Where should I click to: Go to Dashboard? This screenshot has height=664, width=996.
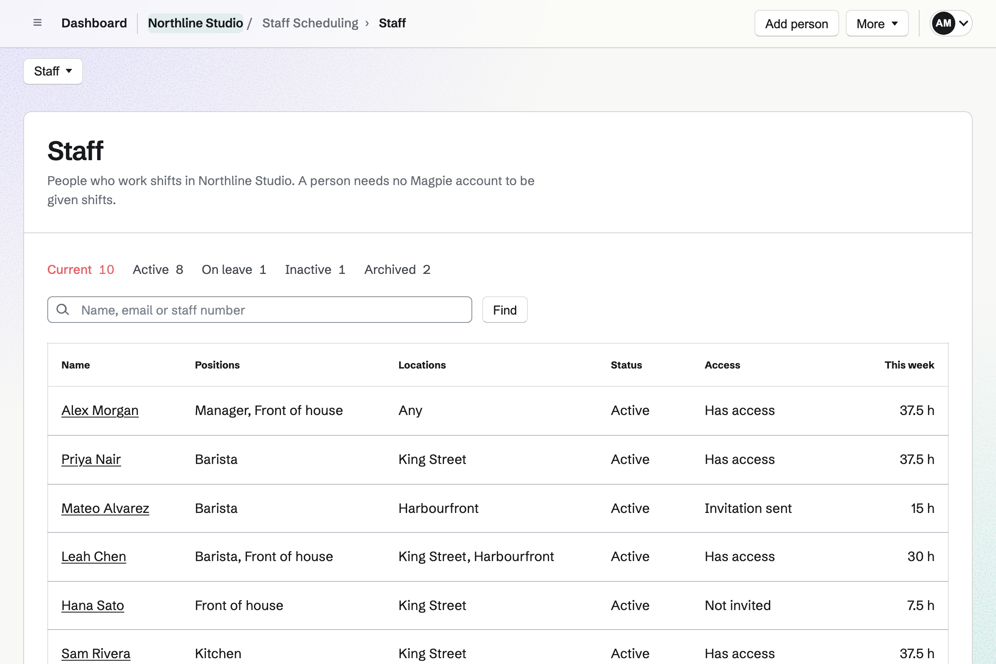click(94, 23)
